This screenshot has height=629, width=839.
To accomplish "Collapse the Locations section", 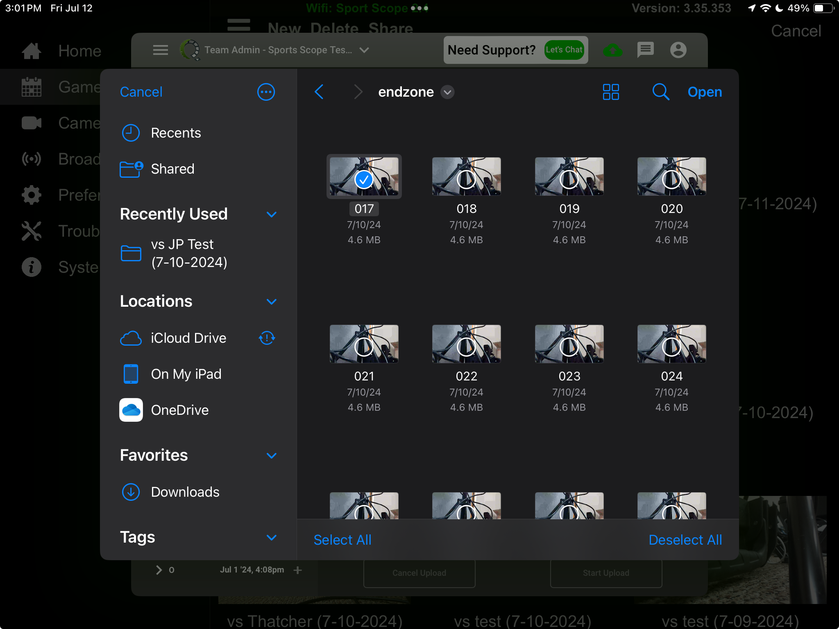I will pyautogui.click(x=272, y=302).
